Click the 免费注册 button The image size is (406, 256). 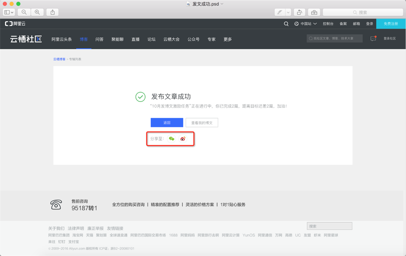[391, 24]
